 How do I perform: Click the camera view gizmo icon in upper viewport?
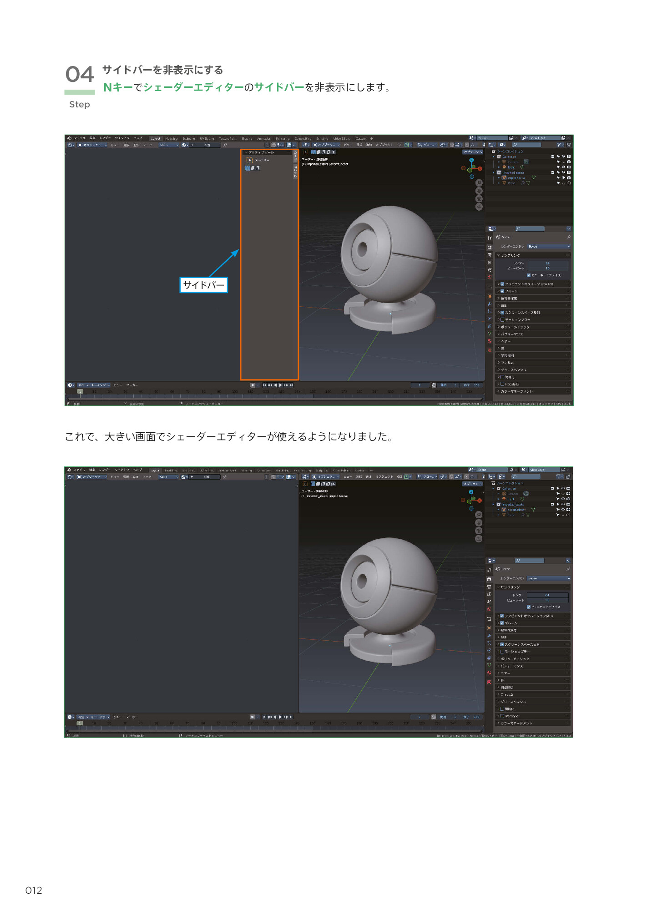[x=479, y=199]
